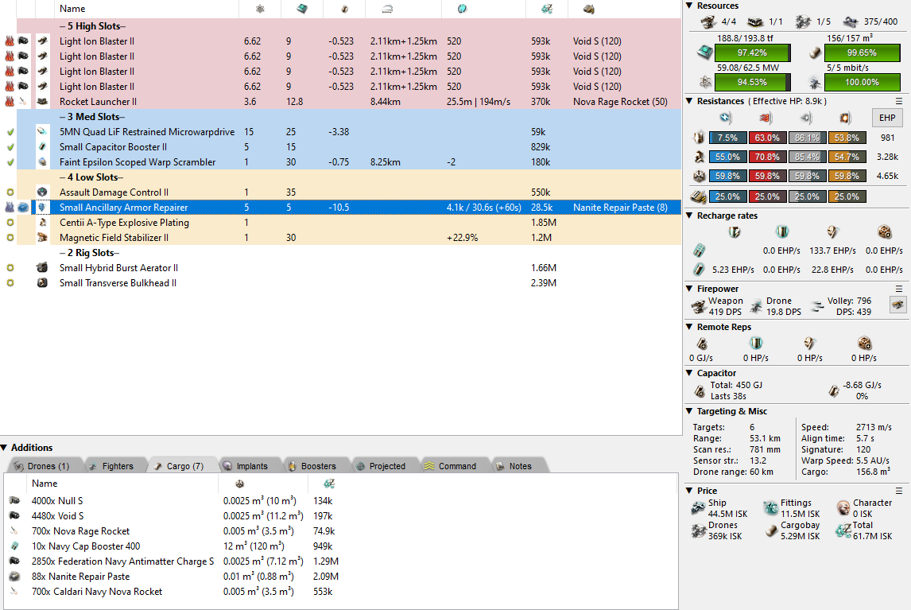Click the Magnetic Field Stabilizer II module icon
Screen dimensions: 911x610
click(43, 238)
